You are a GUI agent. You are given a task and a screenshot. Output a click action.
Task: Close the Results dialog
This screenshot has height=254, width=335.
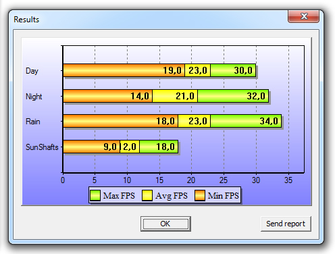(303, 16)
